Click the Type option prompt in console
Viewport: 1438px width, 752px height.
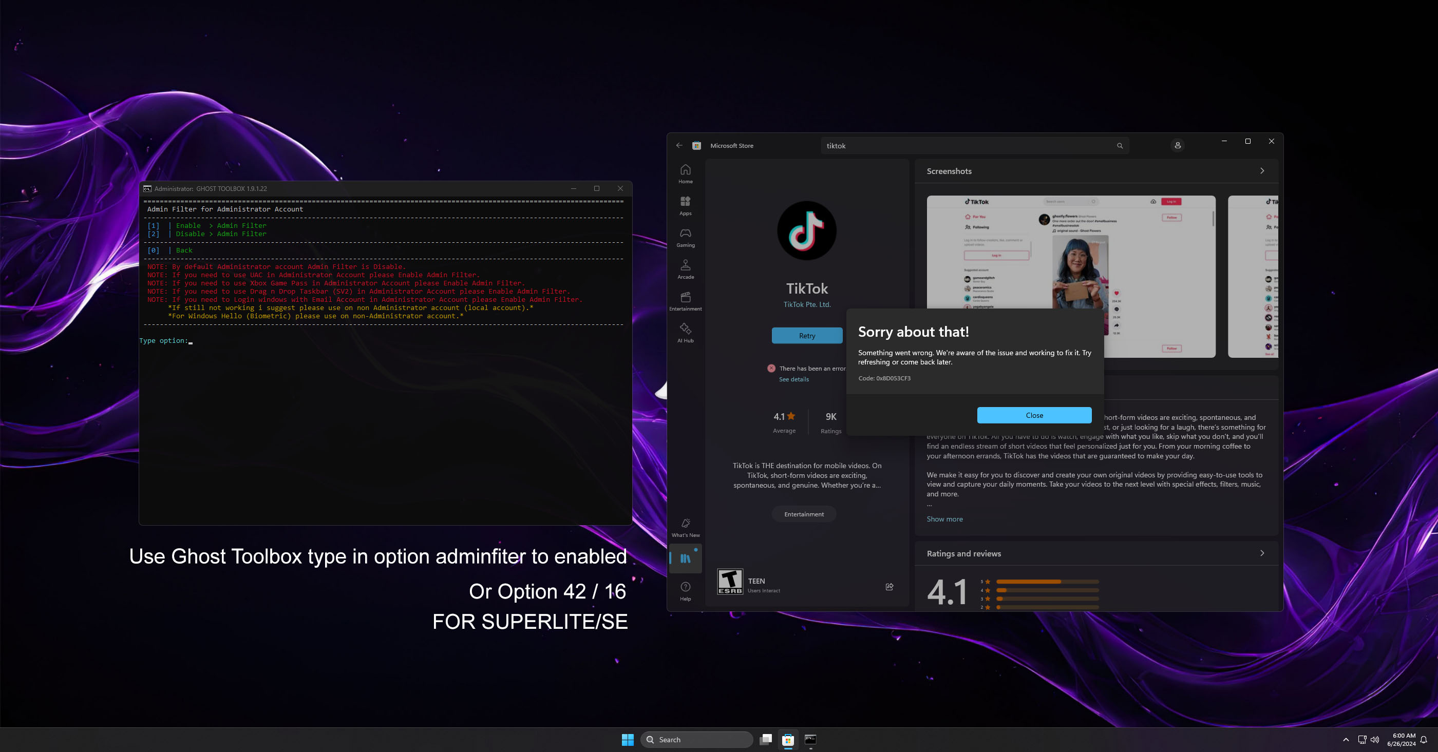[166, 341]
